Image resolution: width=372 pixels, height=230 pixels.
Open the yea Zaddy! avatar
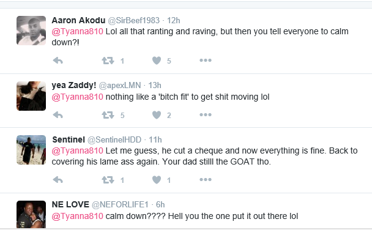31,96
